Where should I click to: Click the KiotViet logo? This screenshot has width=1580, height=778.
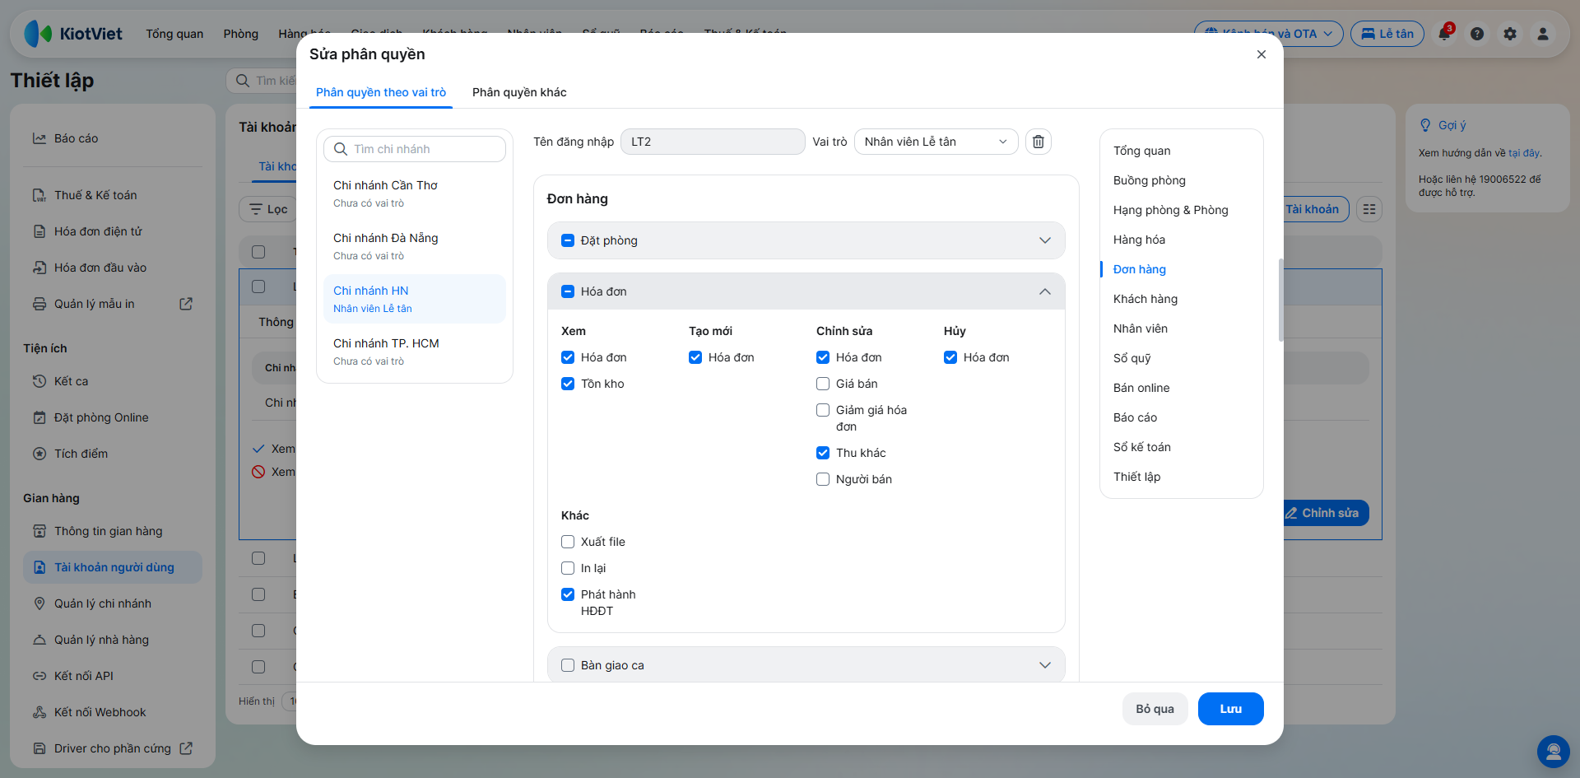(x=73, y=34)
